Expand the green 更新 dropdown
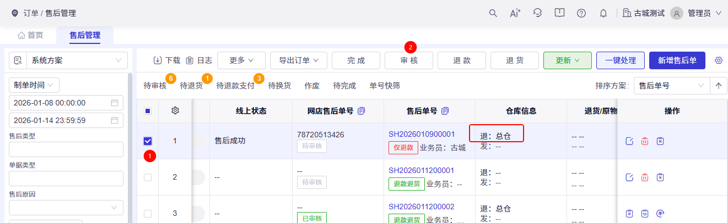Viewport: 728px width, 223px height. 568,60
